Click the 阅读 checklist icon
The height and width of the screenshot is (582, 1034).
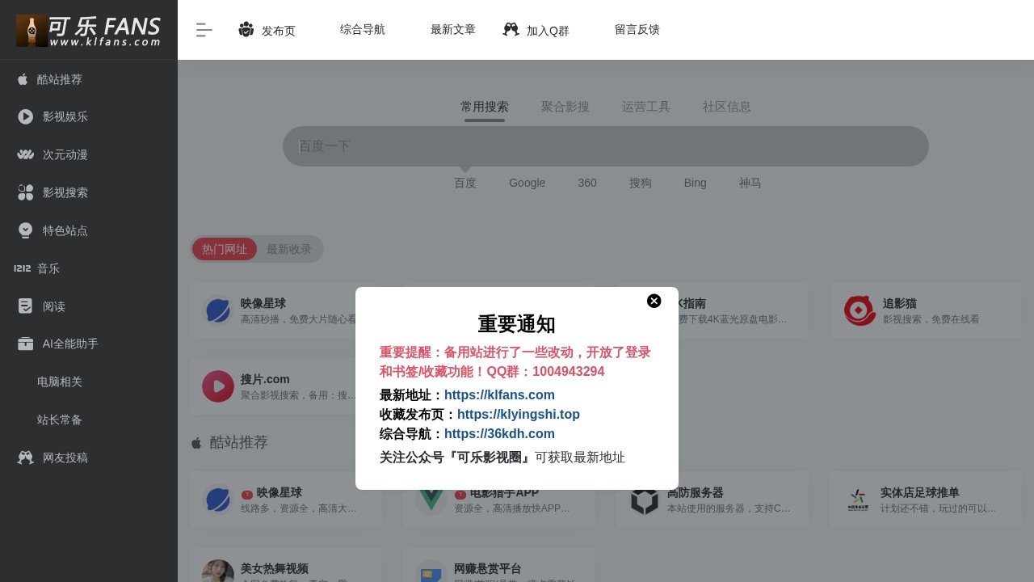click(x=26, y=306)
